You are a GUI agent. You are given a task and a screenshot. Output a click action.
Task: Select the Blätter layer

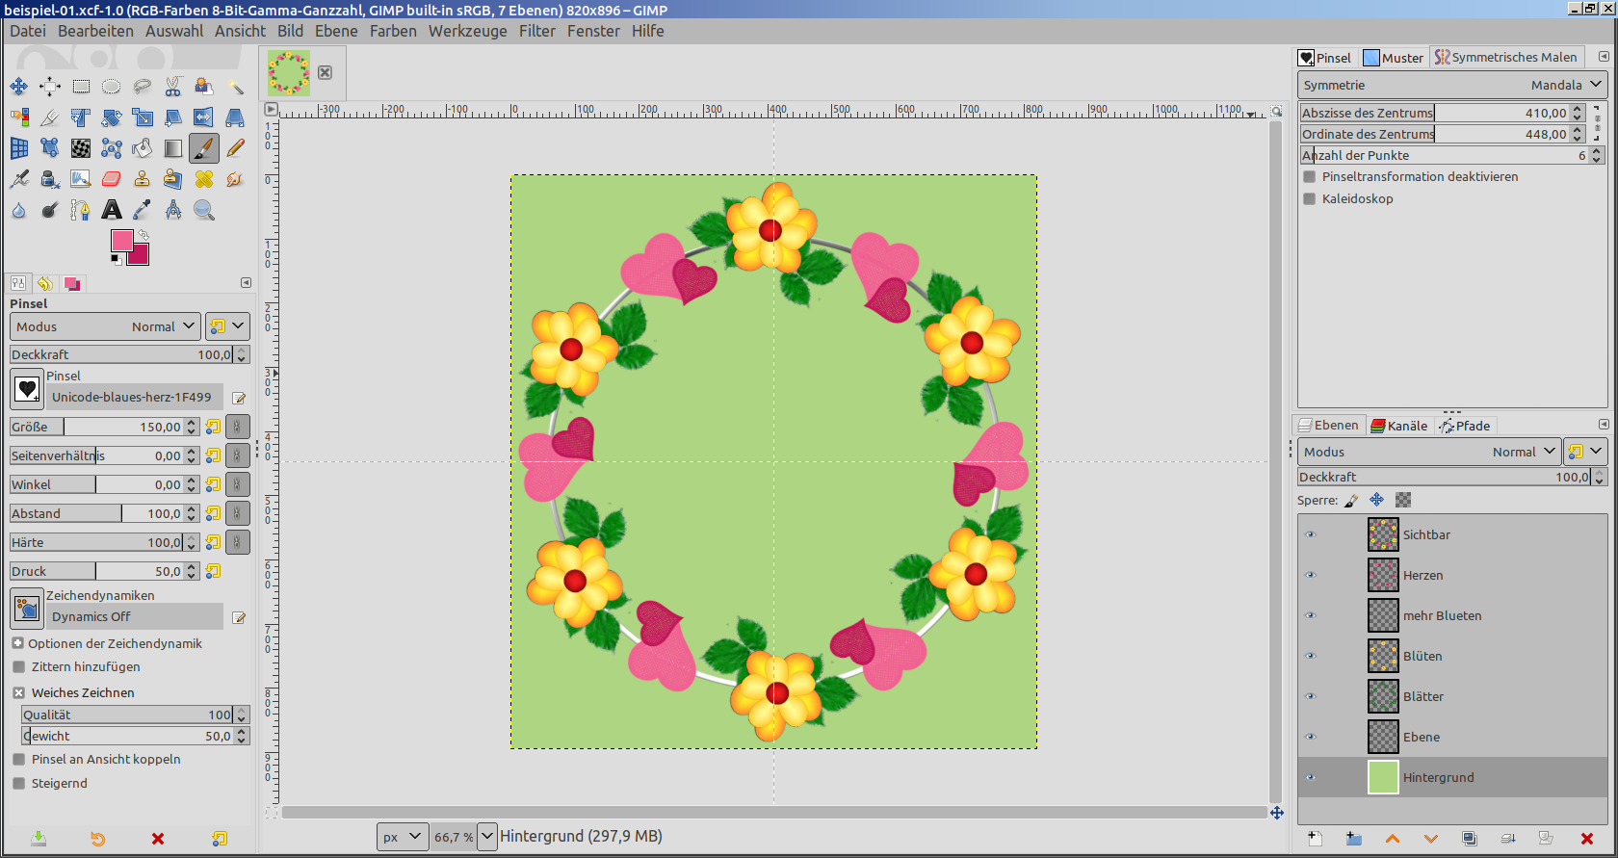[x=1422, y=696]
